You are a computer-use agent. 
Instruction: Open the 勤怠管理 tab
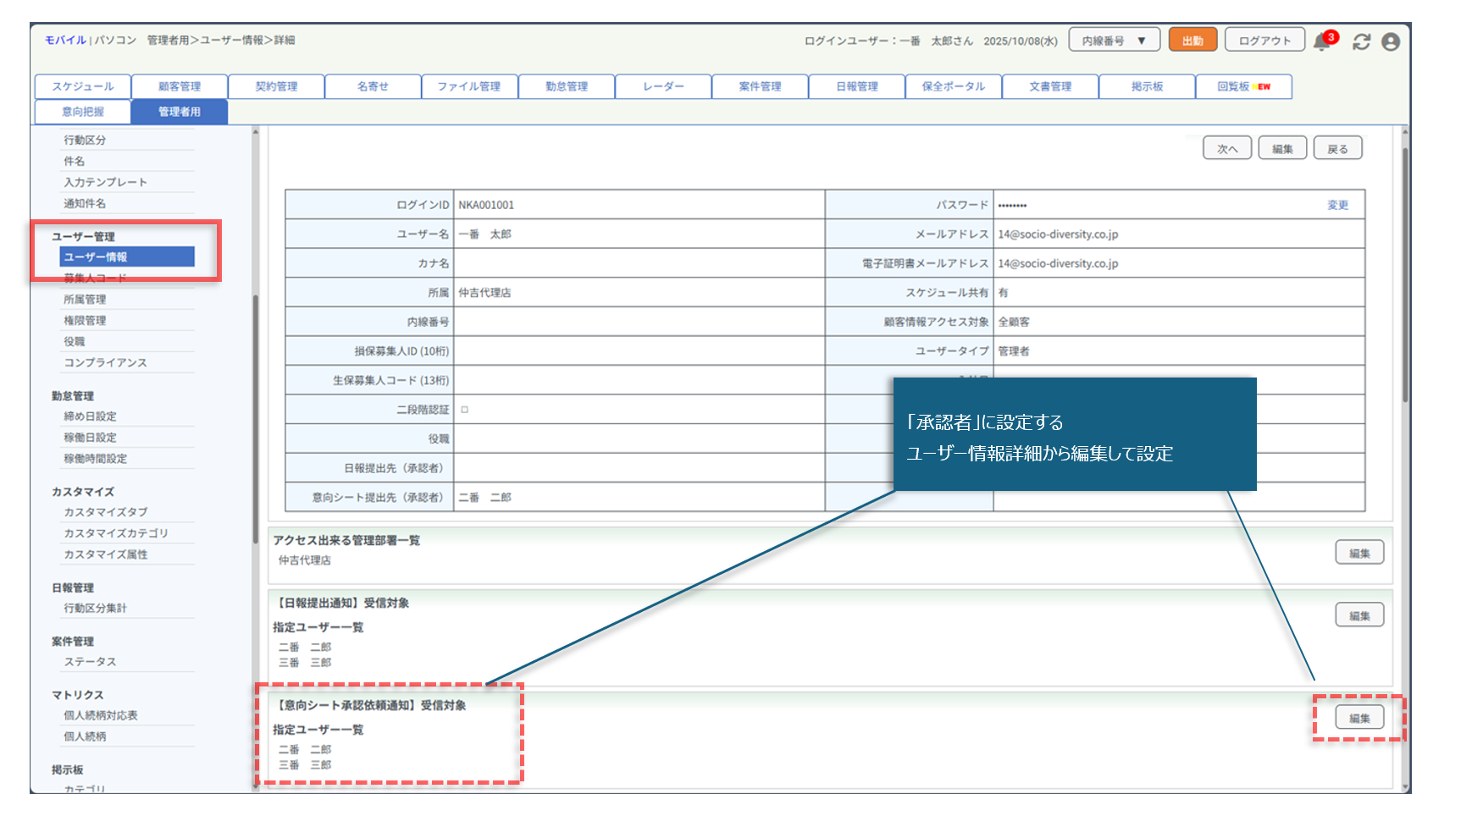[567, 86]
